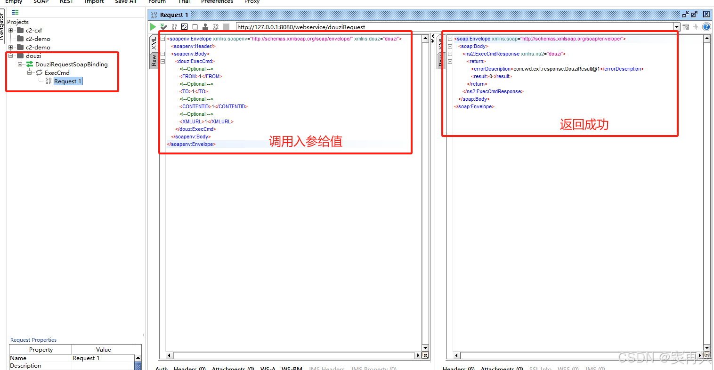Screen dimensions: 714x370
Task: Click the grey cancel request square
Action: 226,27
